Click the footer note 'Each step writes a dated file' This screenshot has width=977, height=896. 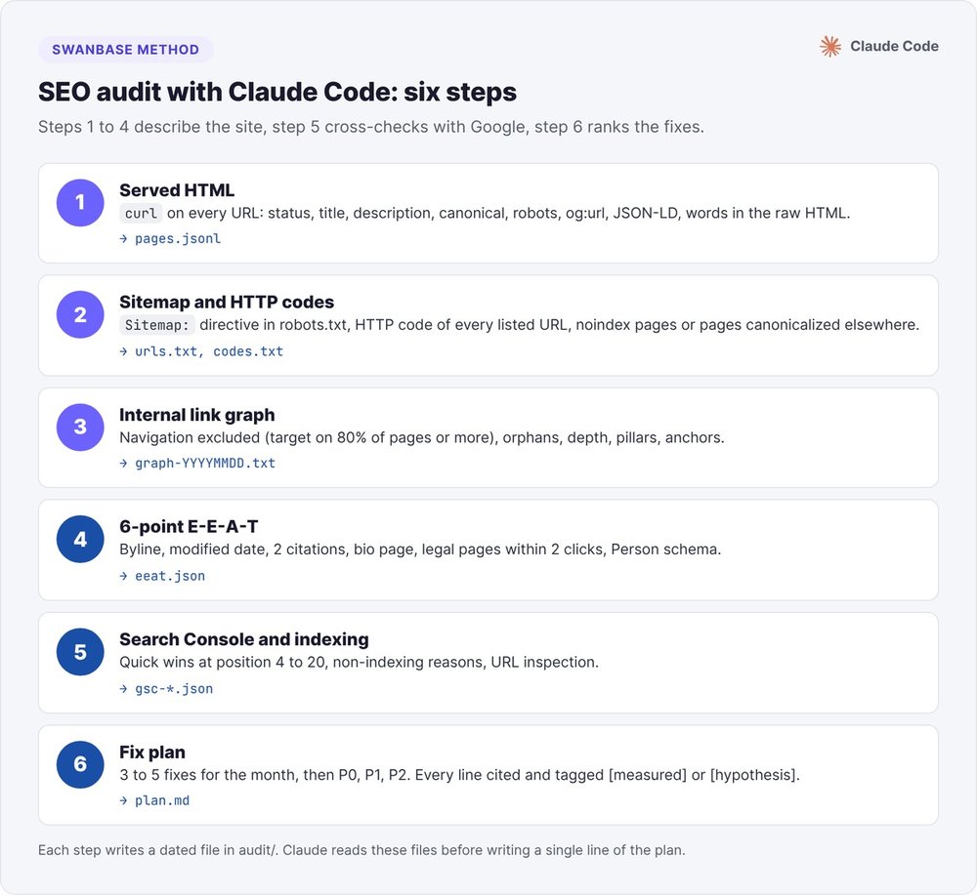pyautogui.click(x=361, y=850)
